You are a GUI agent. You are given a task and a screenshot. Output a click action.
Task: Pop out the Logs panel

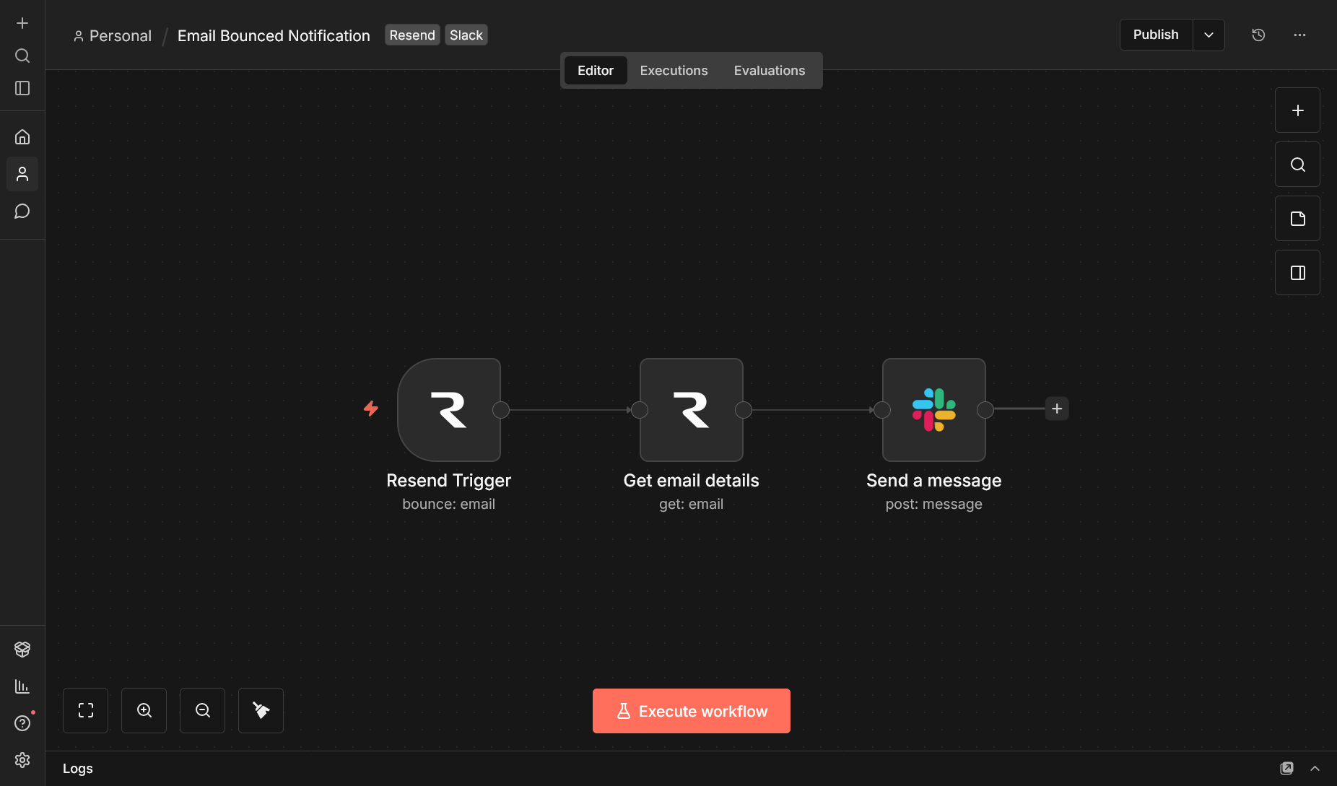coord(1288,768)
